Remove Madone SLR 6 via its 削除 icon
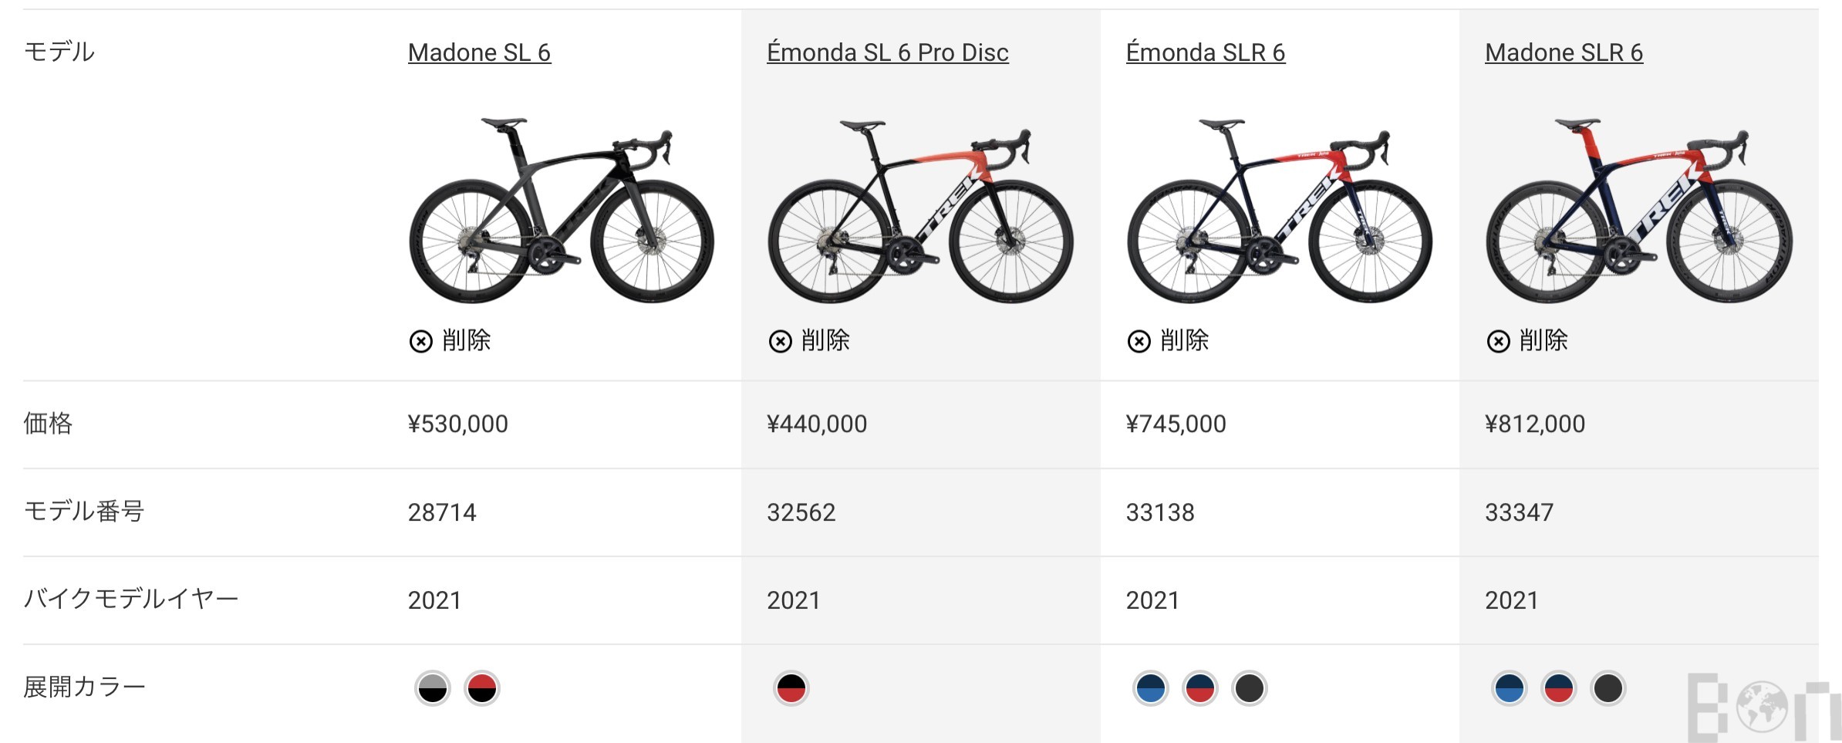This screenshot has height=743, width=1842. click(1498, 341)
